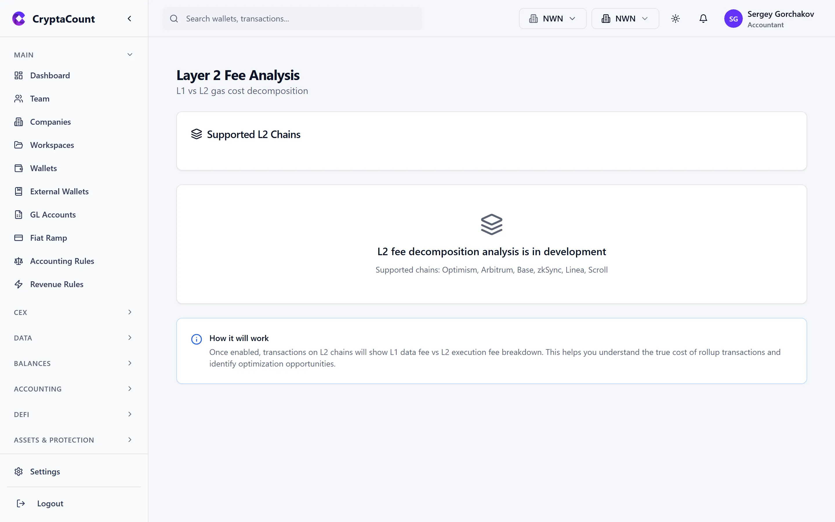The width and height of the screenshot is (835, 522).
Task: Click the Revenue Rules lightning icon
Action: tap(19, 284)
